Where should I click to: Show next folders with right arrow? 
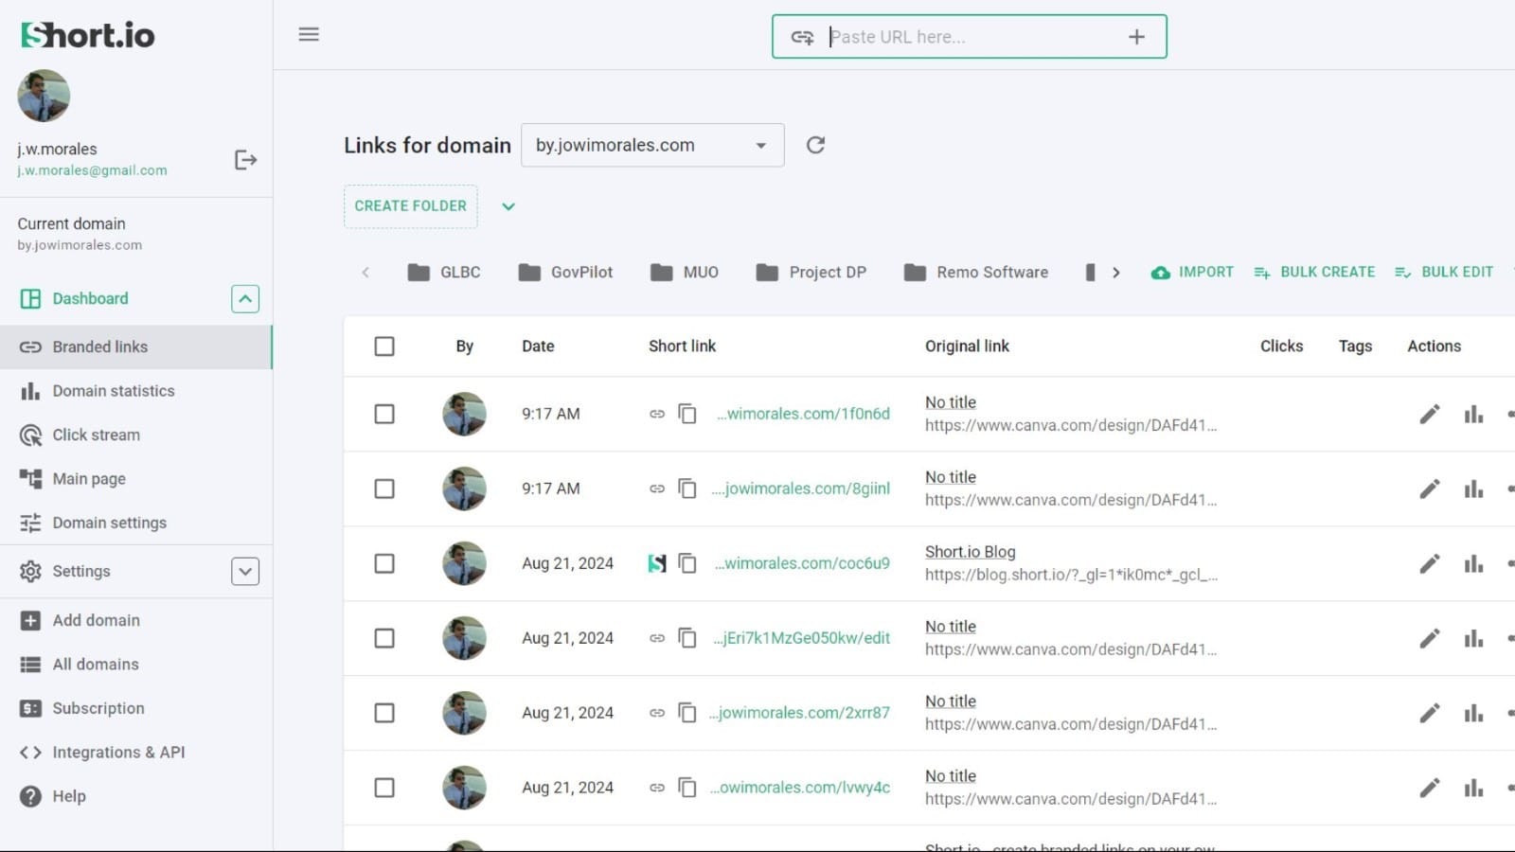click(1116, 273)
